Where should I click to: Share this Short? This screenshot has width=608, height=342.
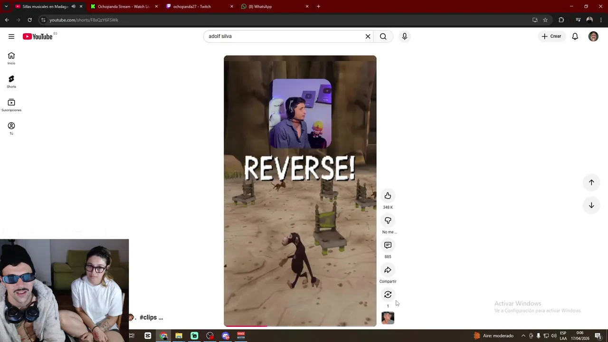pos(388,270)
